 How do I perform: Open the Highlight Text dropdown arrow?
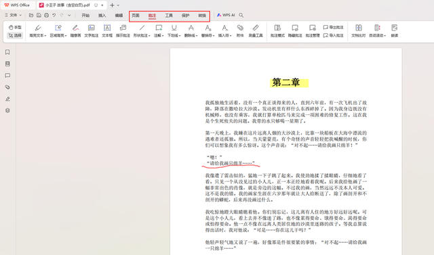pyautogui.click(x=45, y=36)
